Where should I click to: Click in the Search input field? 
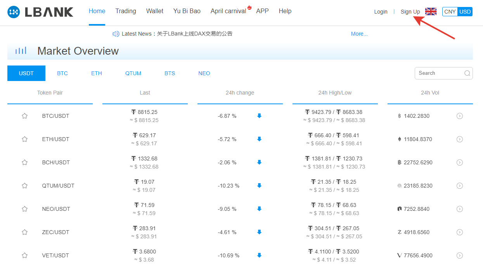(439, 73)
